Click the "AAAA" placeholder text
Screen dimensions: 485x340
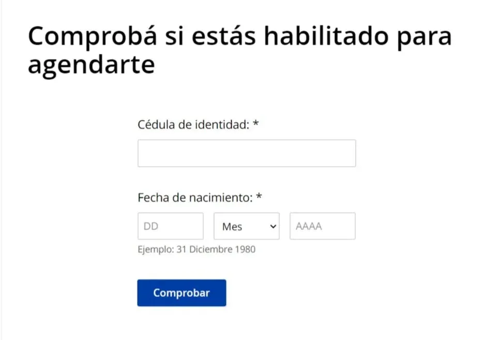pos(309,226)
